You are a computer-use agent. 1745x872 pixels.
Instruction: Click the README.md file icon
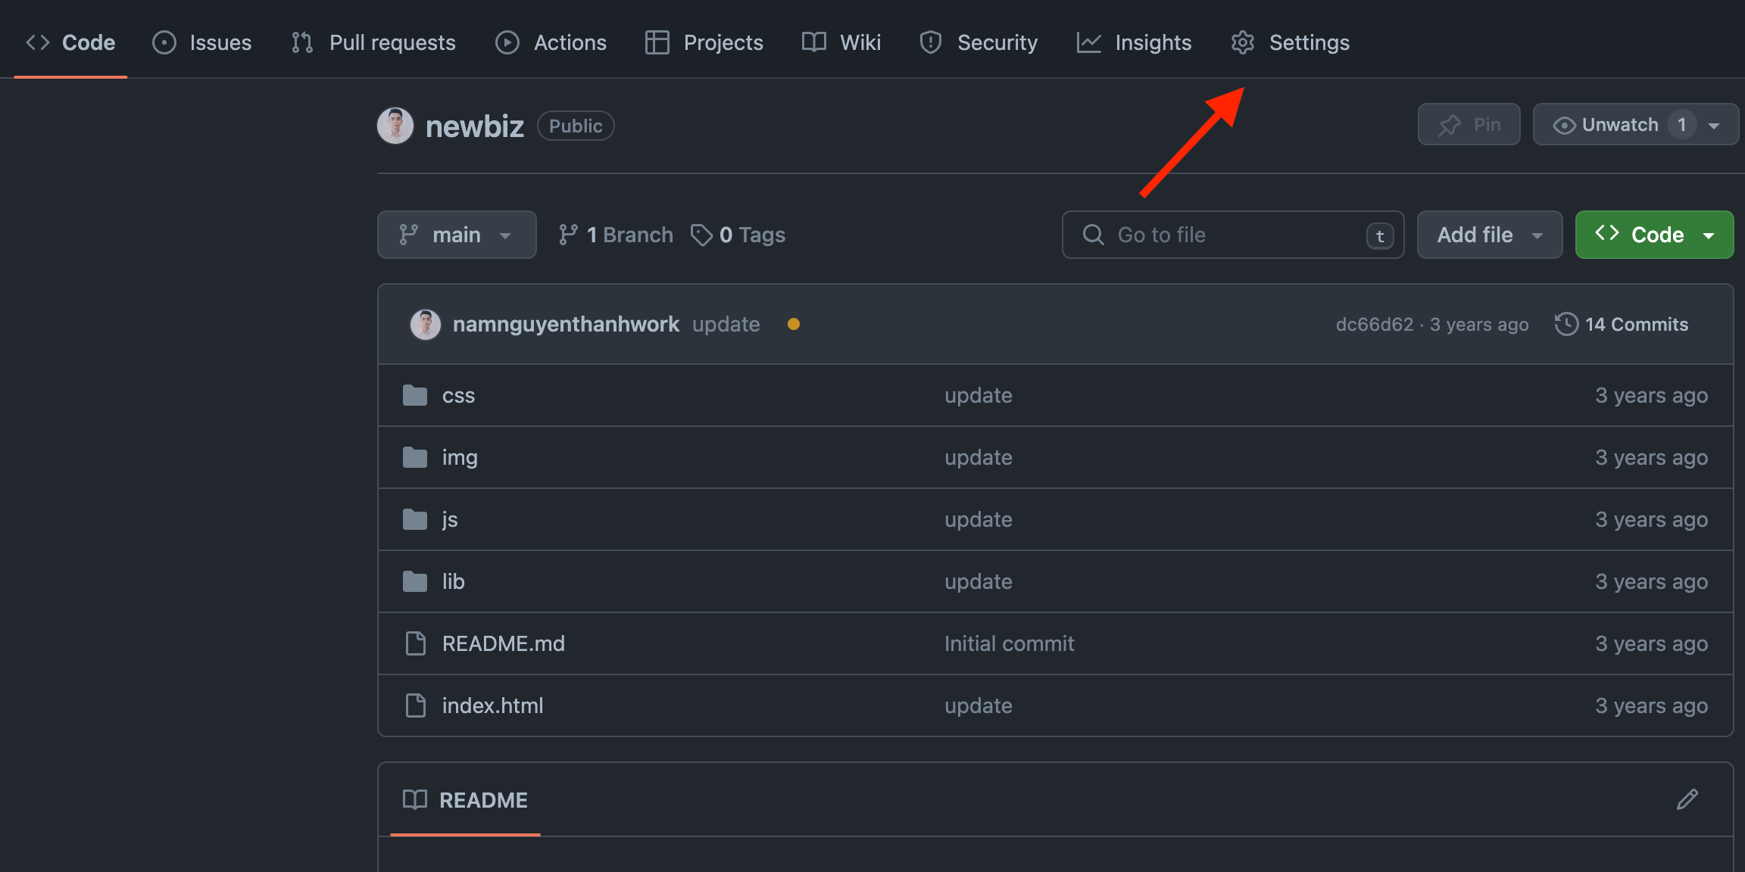416,643
